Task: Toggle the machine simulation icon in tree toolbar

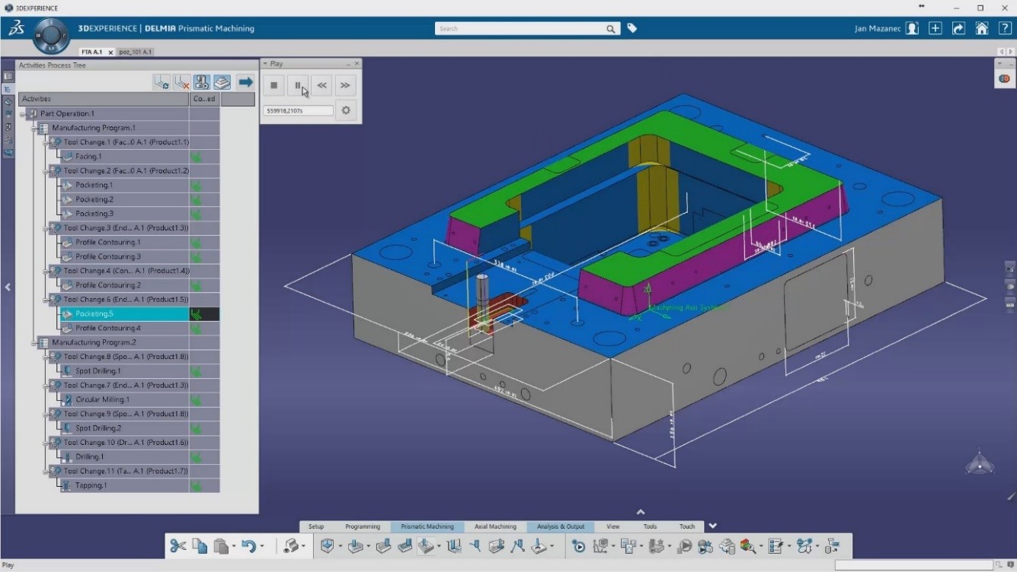Action: point(201,82)
